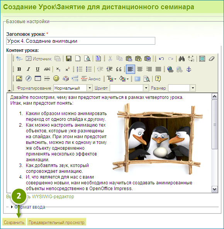Click the Increase Indent icon
The image size is (224, 229).
tap(109, 69)
